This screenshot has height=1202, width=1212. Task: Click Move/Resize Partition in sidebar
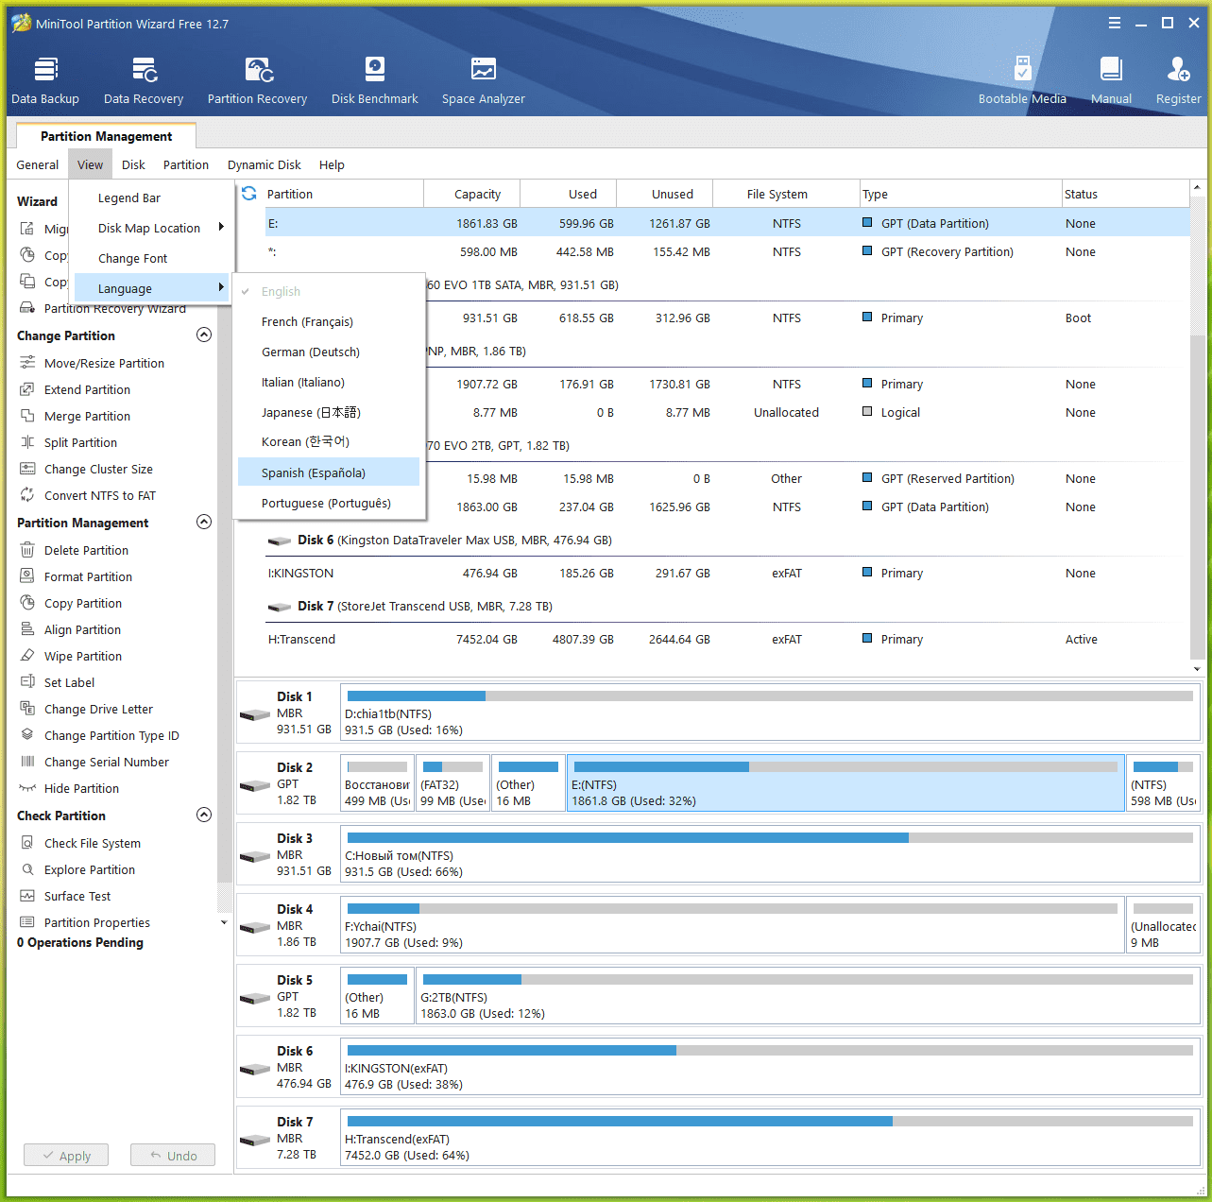point(104,364)
